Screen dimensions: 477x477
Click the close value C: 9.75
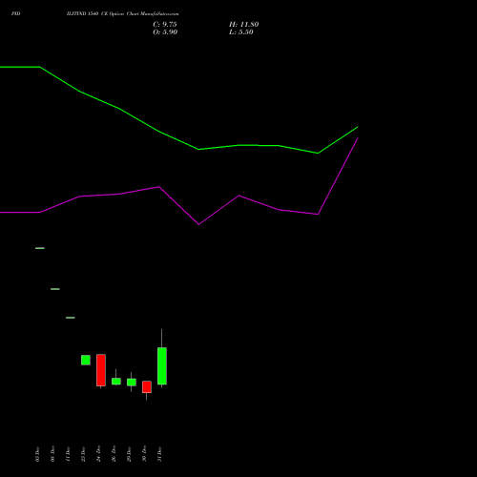[x=165, y=25]
